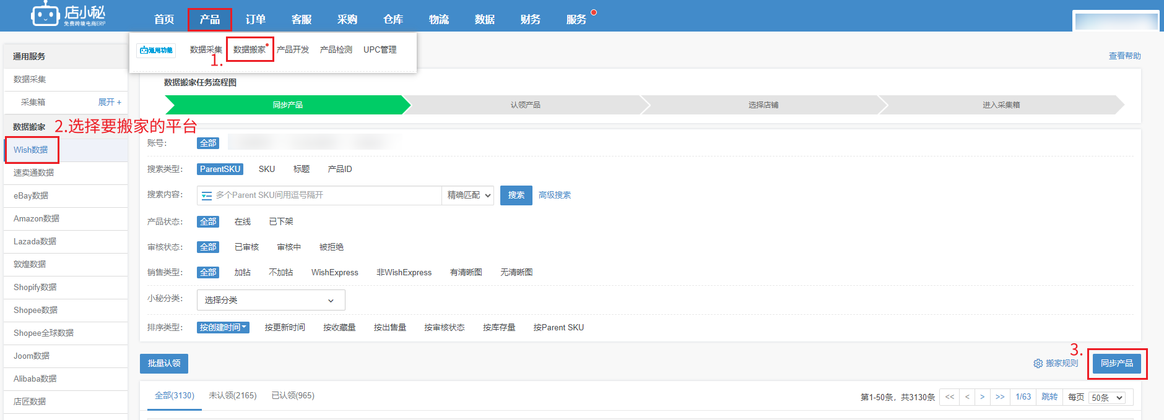The image size is (1164, 420).
Task: Open the 选择分类 category dropdown
Action: 271,300
